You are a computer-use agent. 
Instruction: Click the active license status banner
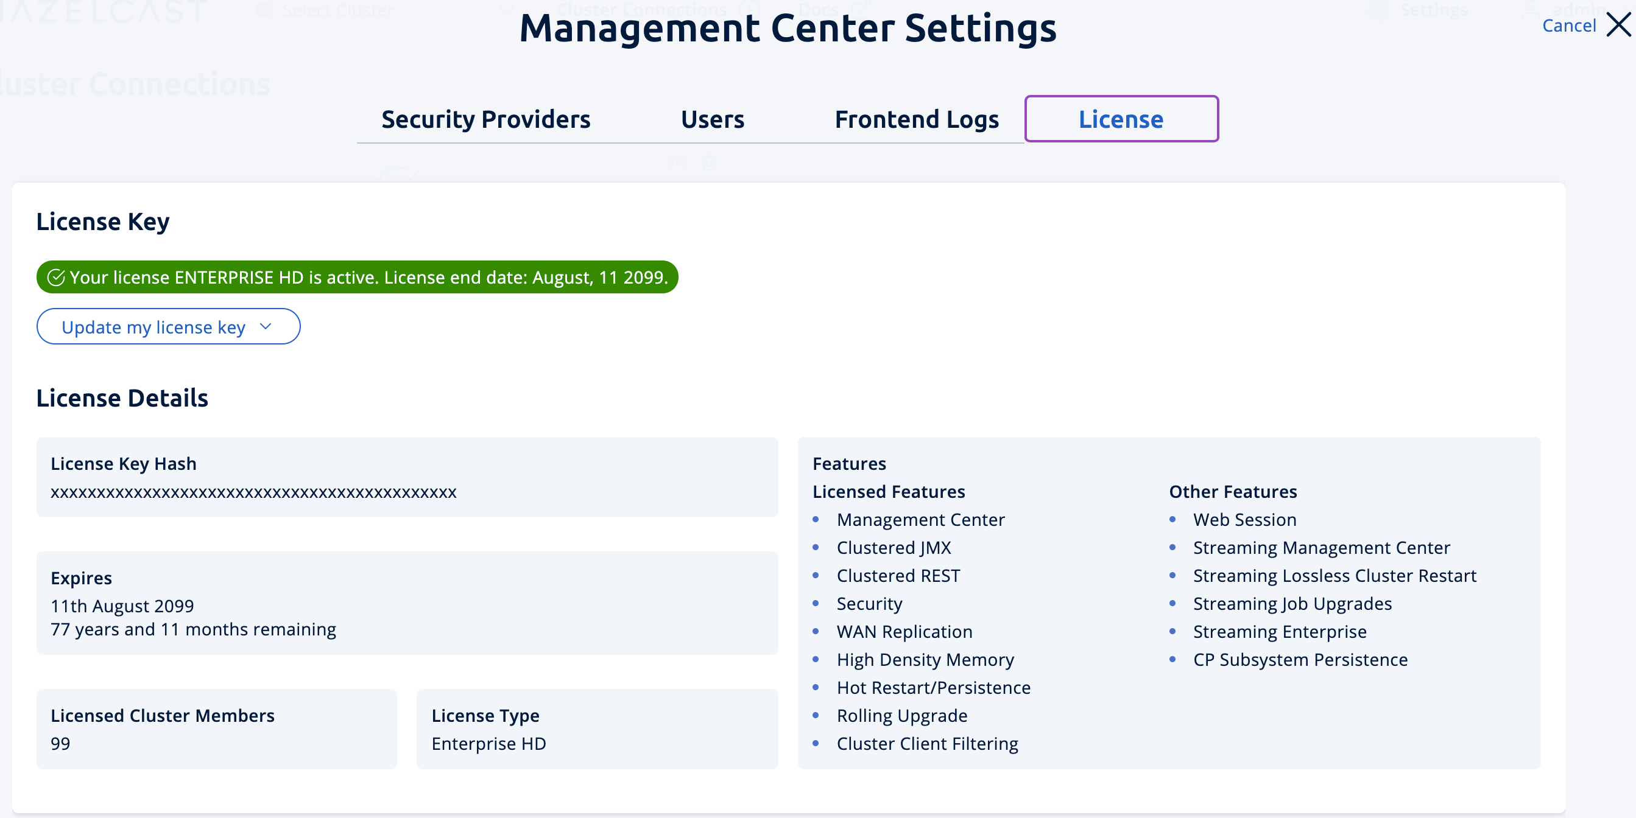click(357, 278)
